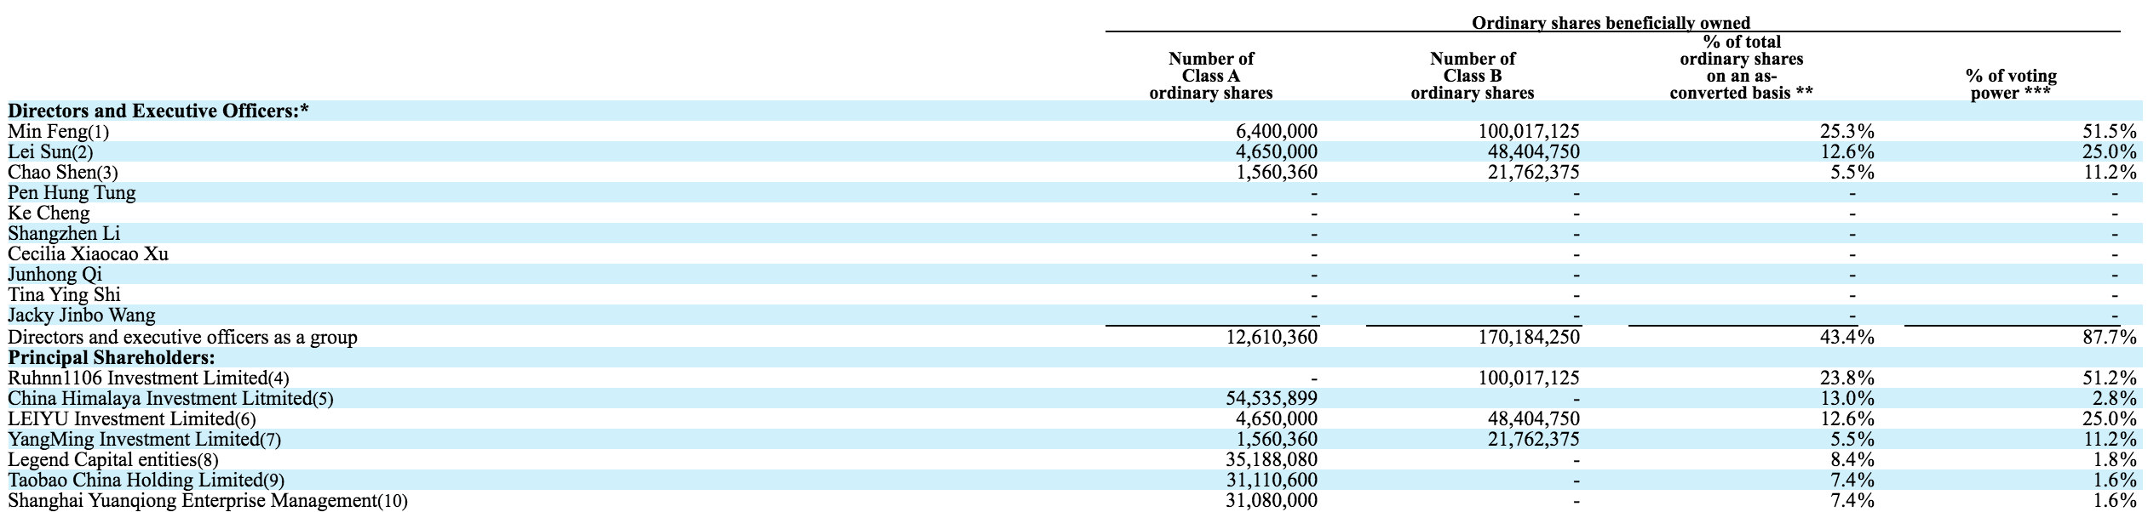Click YangMing's Class B value 21,762,375
The image size is (2148, 512).
click(1532, 440)
